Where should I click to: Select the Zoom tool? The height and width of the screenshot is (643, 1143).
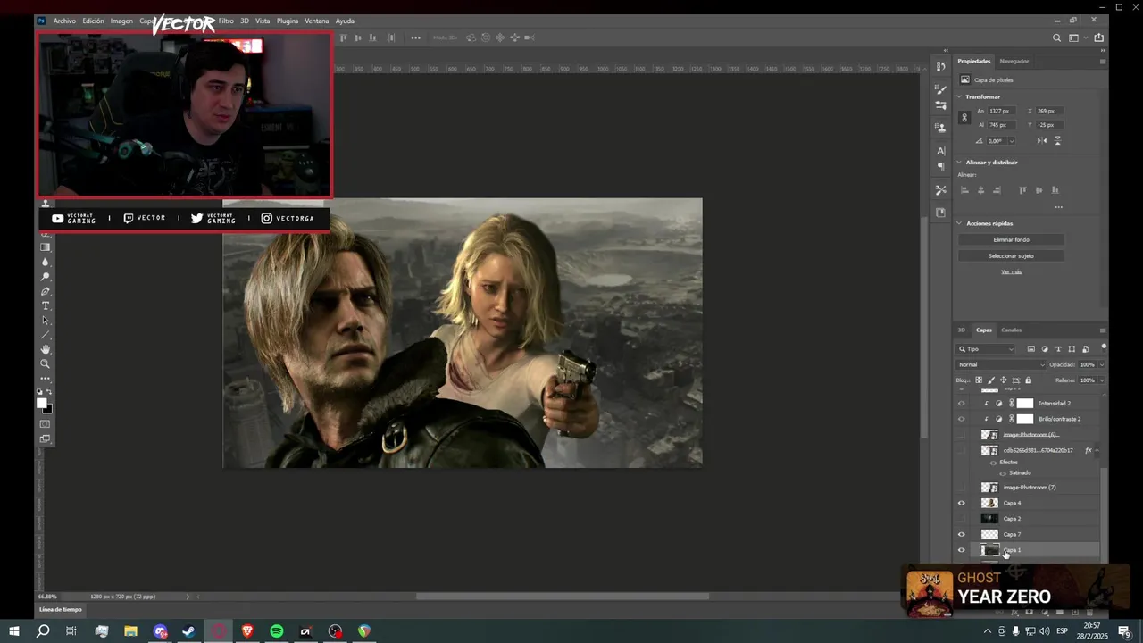coord(46,363)
